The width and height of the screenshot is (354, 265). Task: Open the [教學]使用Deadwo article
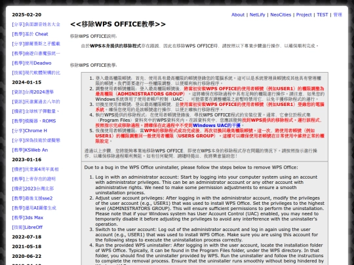tap(31, 63)
